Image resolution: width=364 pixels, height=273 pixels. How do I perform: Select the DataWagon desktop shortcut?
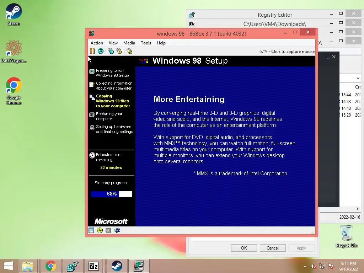click(14, 52)
